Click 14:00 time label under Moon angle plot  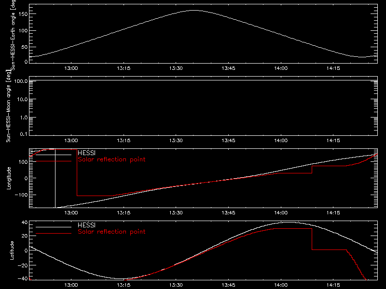281,141
